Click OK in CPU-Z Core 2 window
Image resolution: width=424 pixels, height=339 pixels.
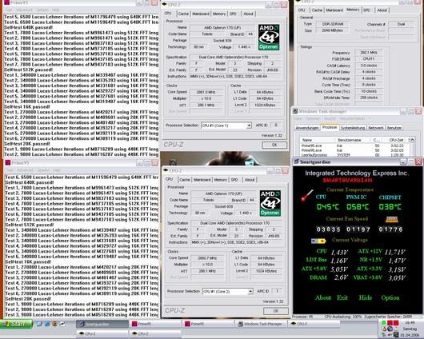point(276,311)
